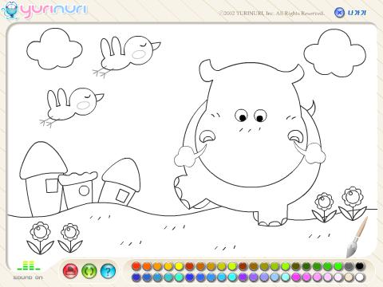Choose the gray color swatch
The width and height of the screenshot is (383, 287).
(349, 265)
